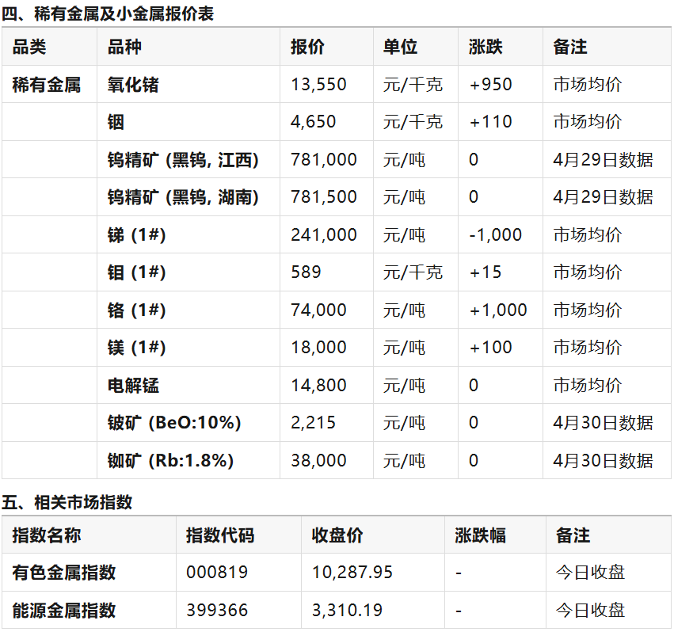Click the 钼 (1#) product cell
This screenshot has height=632, width=674.
pos(136,272)
